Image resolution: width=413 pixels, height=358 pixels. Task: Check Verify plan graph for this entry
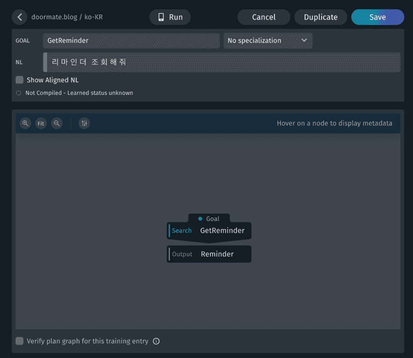(20, 341)
